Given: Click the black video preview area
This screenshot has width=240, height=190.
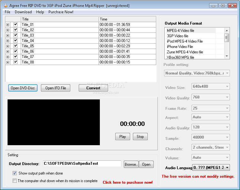Looking at the screenshot, I should point(54,122).
